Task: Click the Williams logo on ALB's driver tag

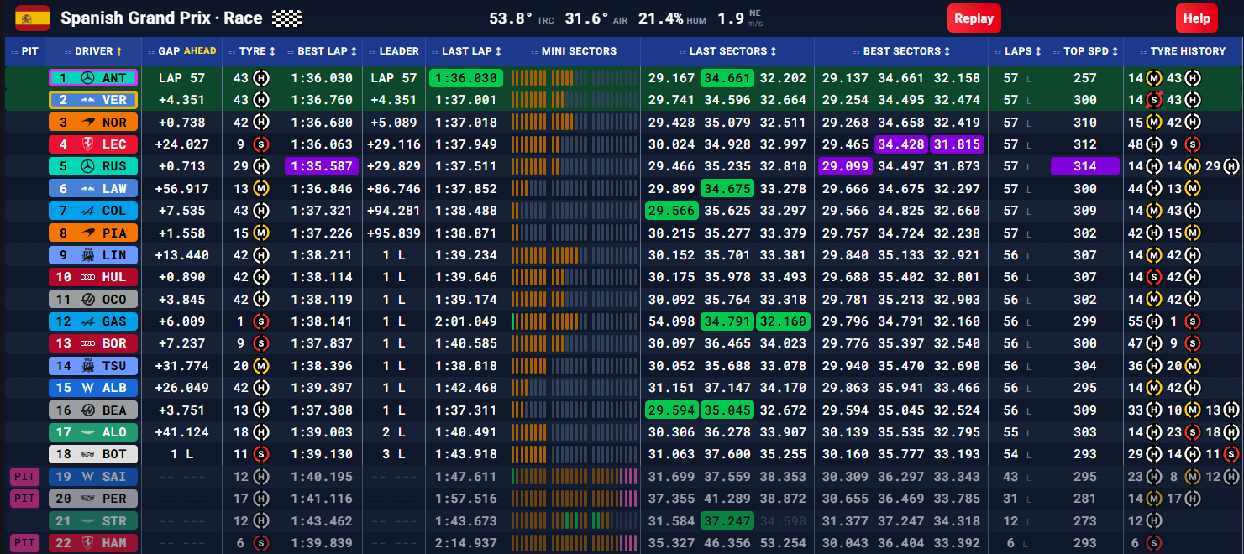Action: (x=87, y=388)
